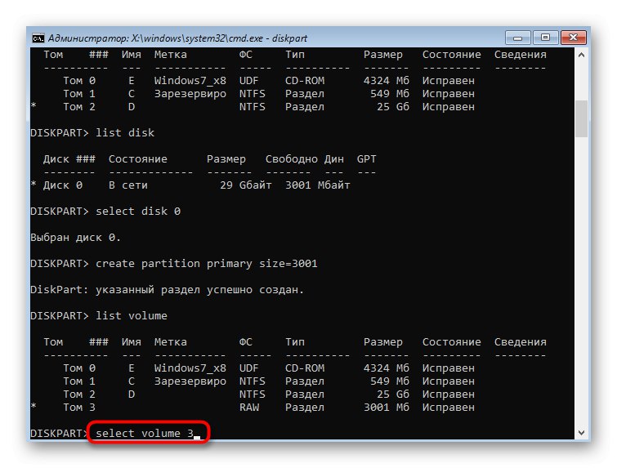
Task: Click 'Том 3' row label
Action: tap(79, 408)
